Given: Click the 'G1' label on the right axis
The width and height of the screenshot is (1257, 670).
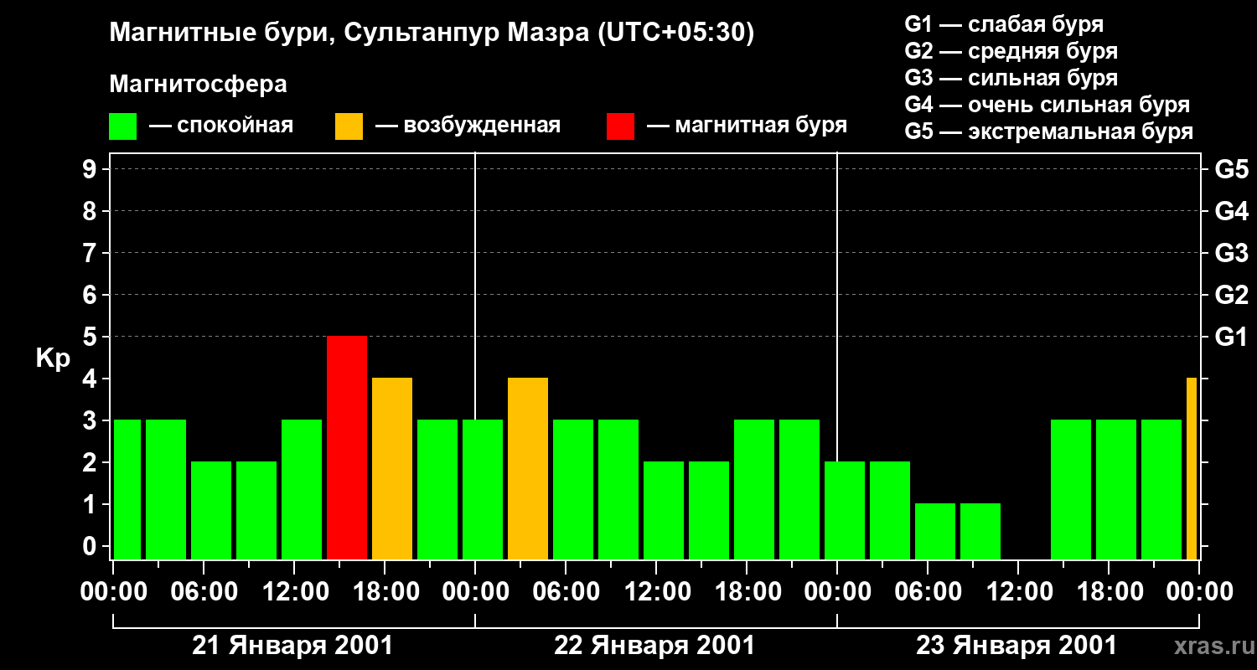Looking at the screenshot, I should pyautogui.click(x=1231, y=337).
